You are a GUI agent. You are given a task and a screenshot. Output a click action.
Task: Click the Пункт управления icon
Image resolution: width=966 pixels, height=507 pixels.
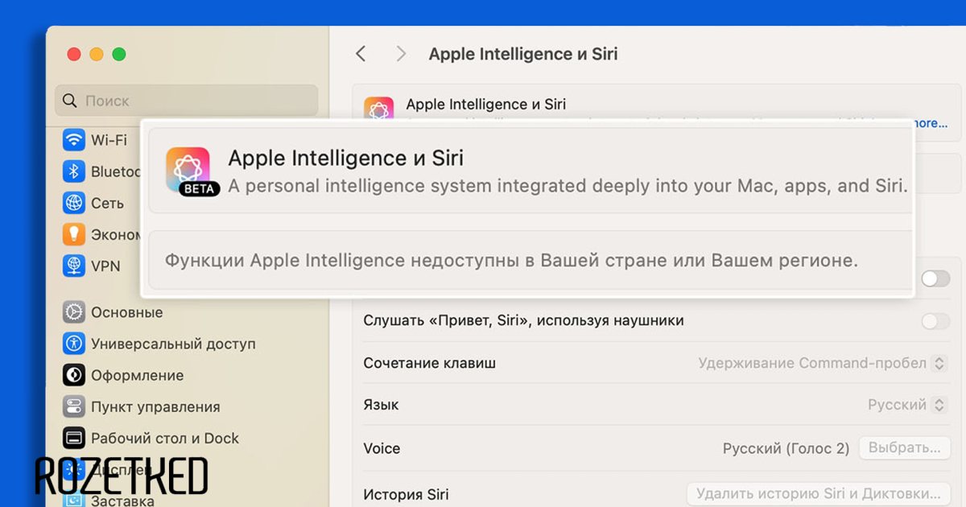pyautogui.click(x=74, y=406)
